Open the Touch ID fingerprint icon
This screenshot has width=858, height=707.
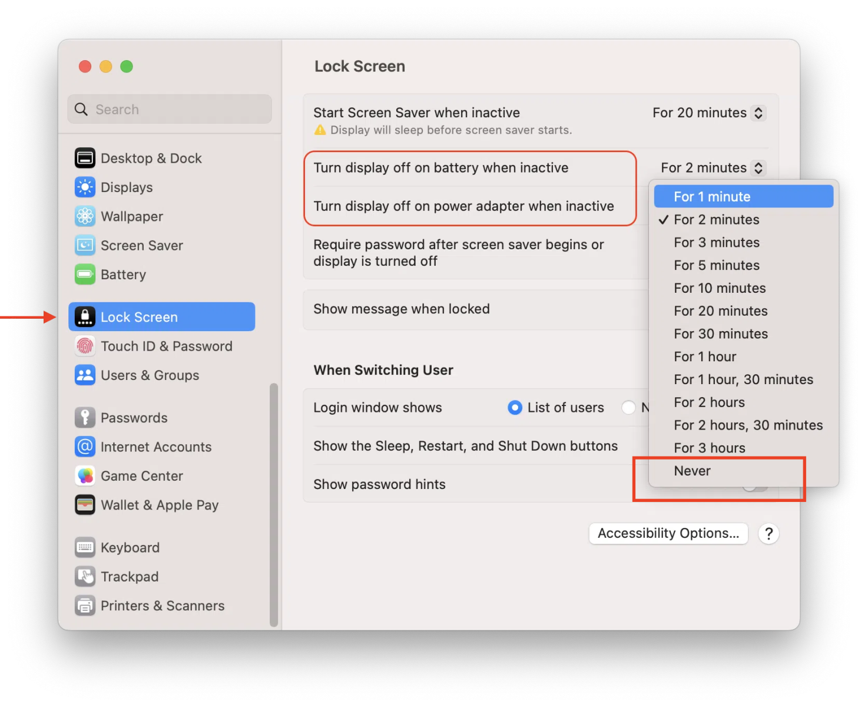pos(85,346)
